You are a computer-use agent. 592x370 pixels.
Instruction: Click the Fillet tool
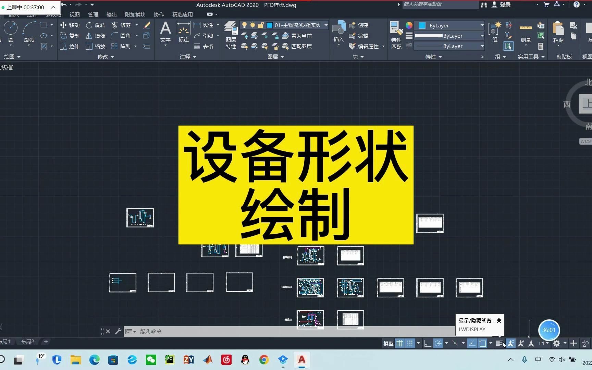tap(121, 36)
